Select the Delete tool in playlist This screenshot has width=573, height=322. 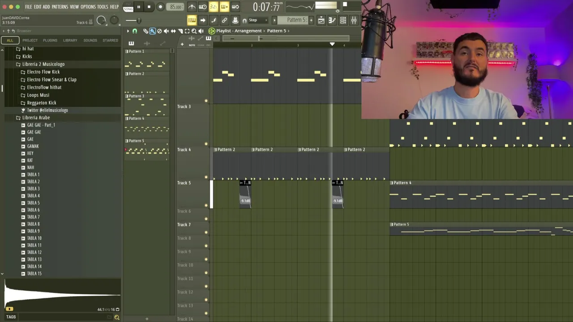tap(159, 31)
